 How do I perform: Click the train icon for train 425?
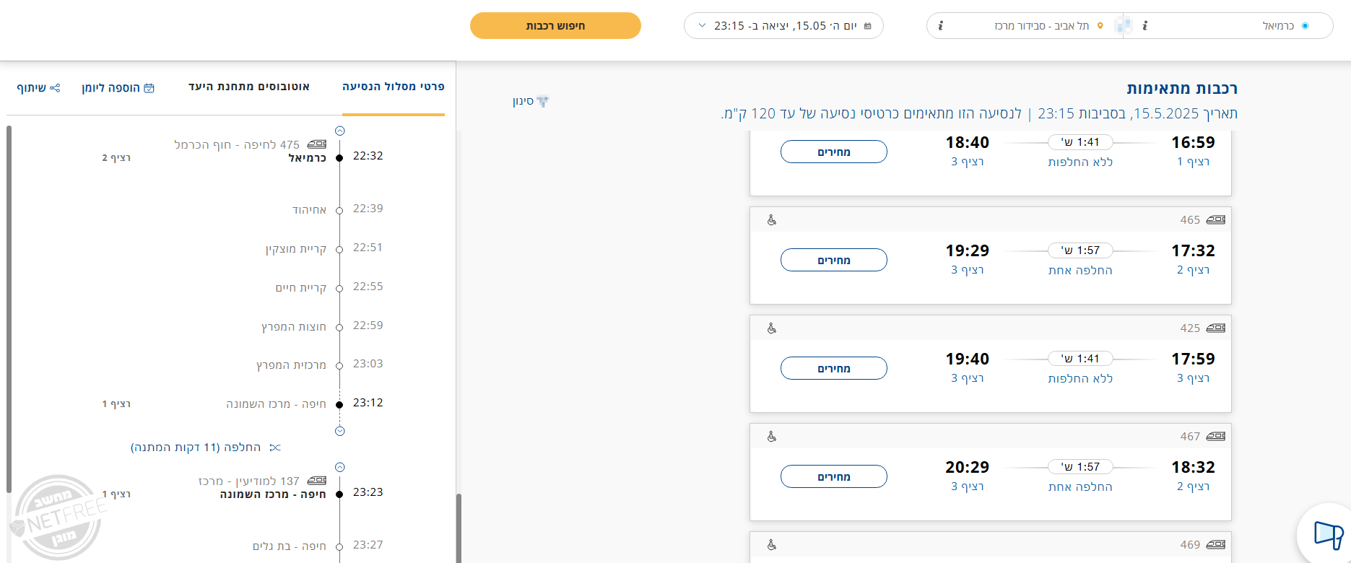(x=1216, y=328)
